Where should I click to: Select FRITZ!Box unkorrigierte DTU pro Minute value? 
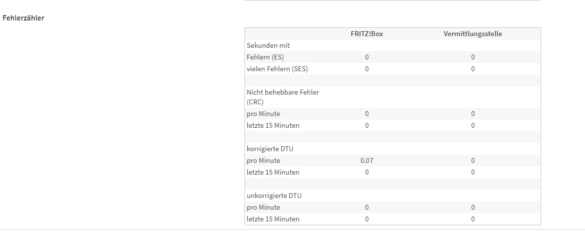click(366, 207)
